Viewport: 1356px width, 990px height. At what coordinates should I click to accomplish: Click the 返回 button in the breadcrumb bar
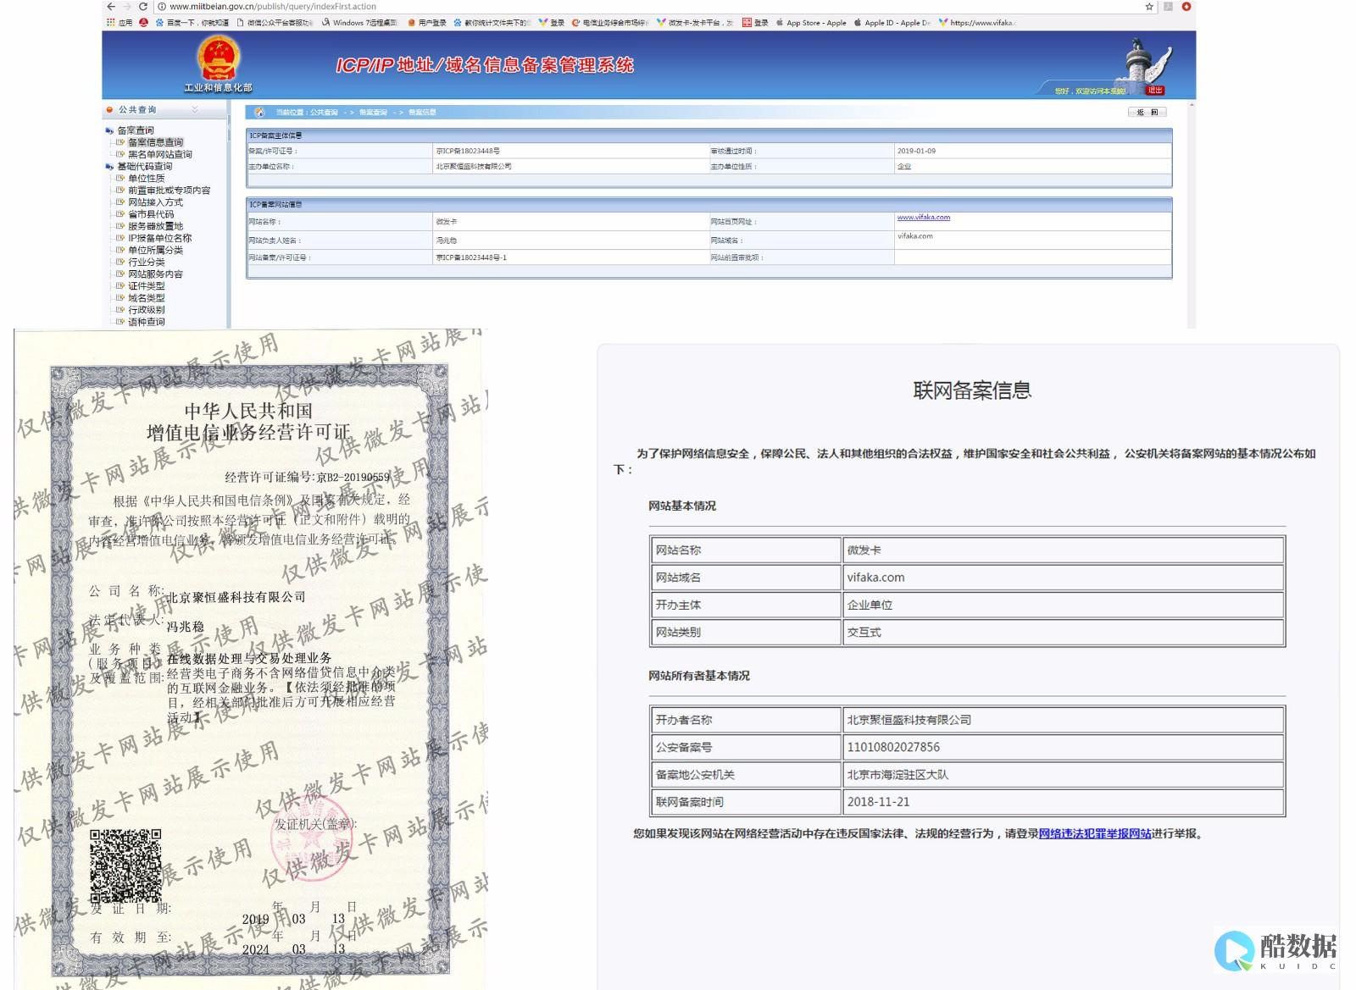[1148, 112]
